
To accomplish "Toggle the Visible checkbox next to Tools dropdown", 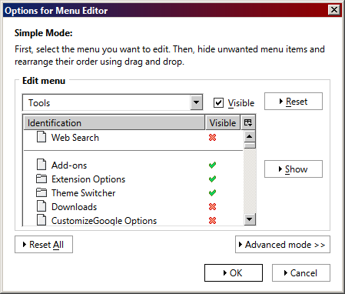I will 218,103.
